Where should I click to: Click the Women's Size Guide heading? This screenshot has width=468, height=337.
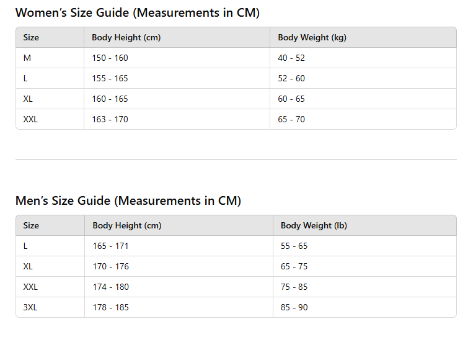point(137,12)
